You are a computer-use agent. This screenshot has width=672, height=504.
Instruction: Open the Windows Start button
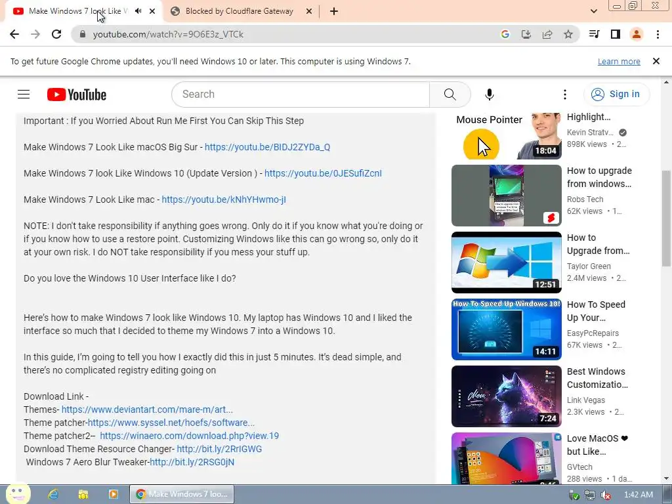(17, 493)
